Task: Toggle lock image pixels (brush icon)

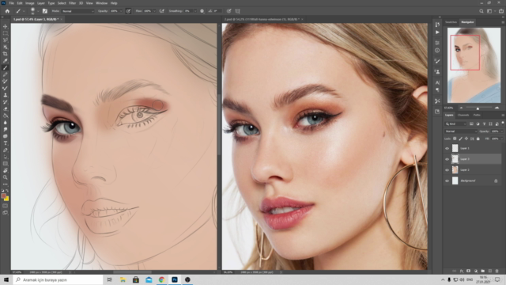Action: [460, 139]
